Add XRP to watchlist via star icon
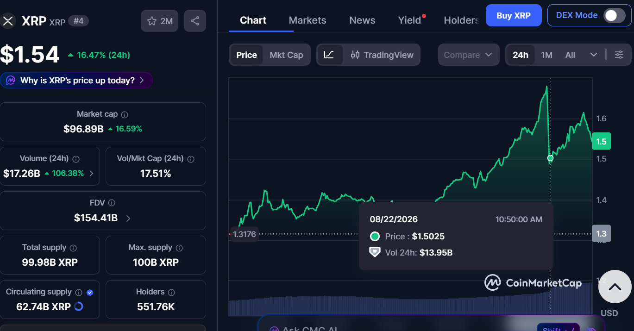The width and height of the screenshot is (634, 331). [x=159, y=21]
